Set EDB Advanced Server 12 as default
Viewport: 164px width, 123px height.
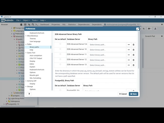60,59
